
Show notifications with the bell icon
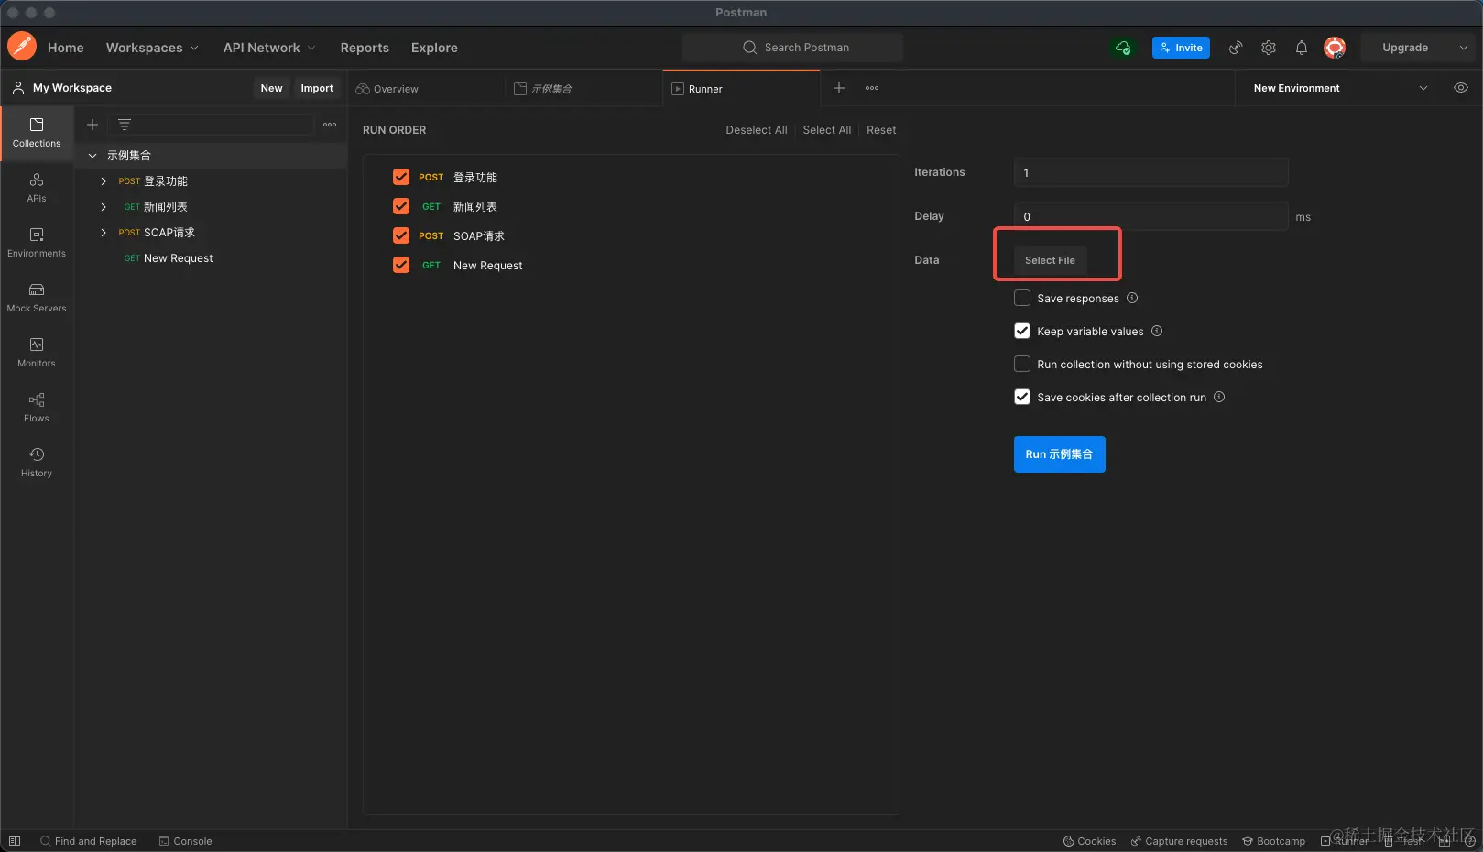(1302, 48)
